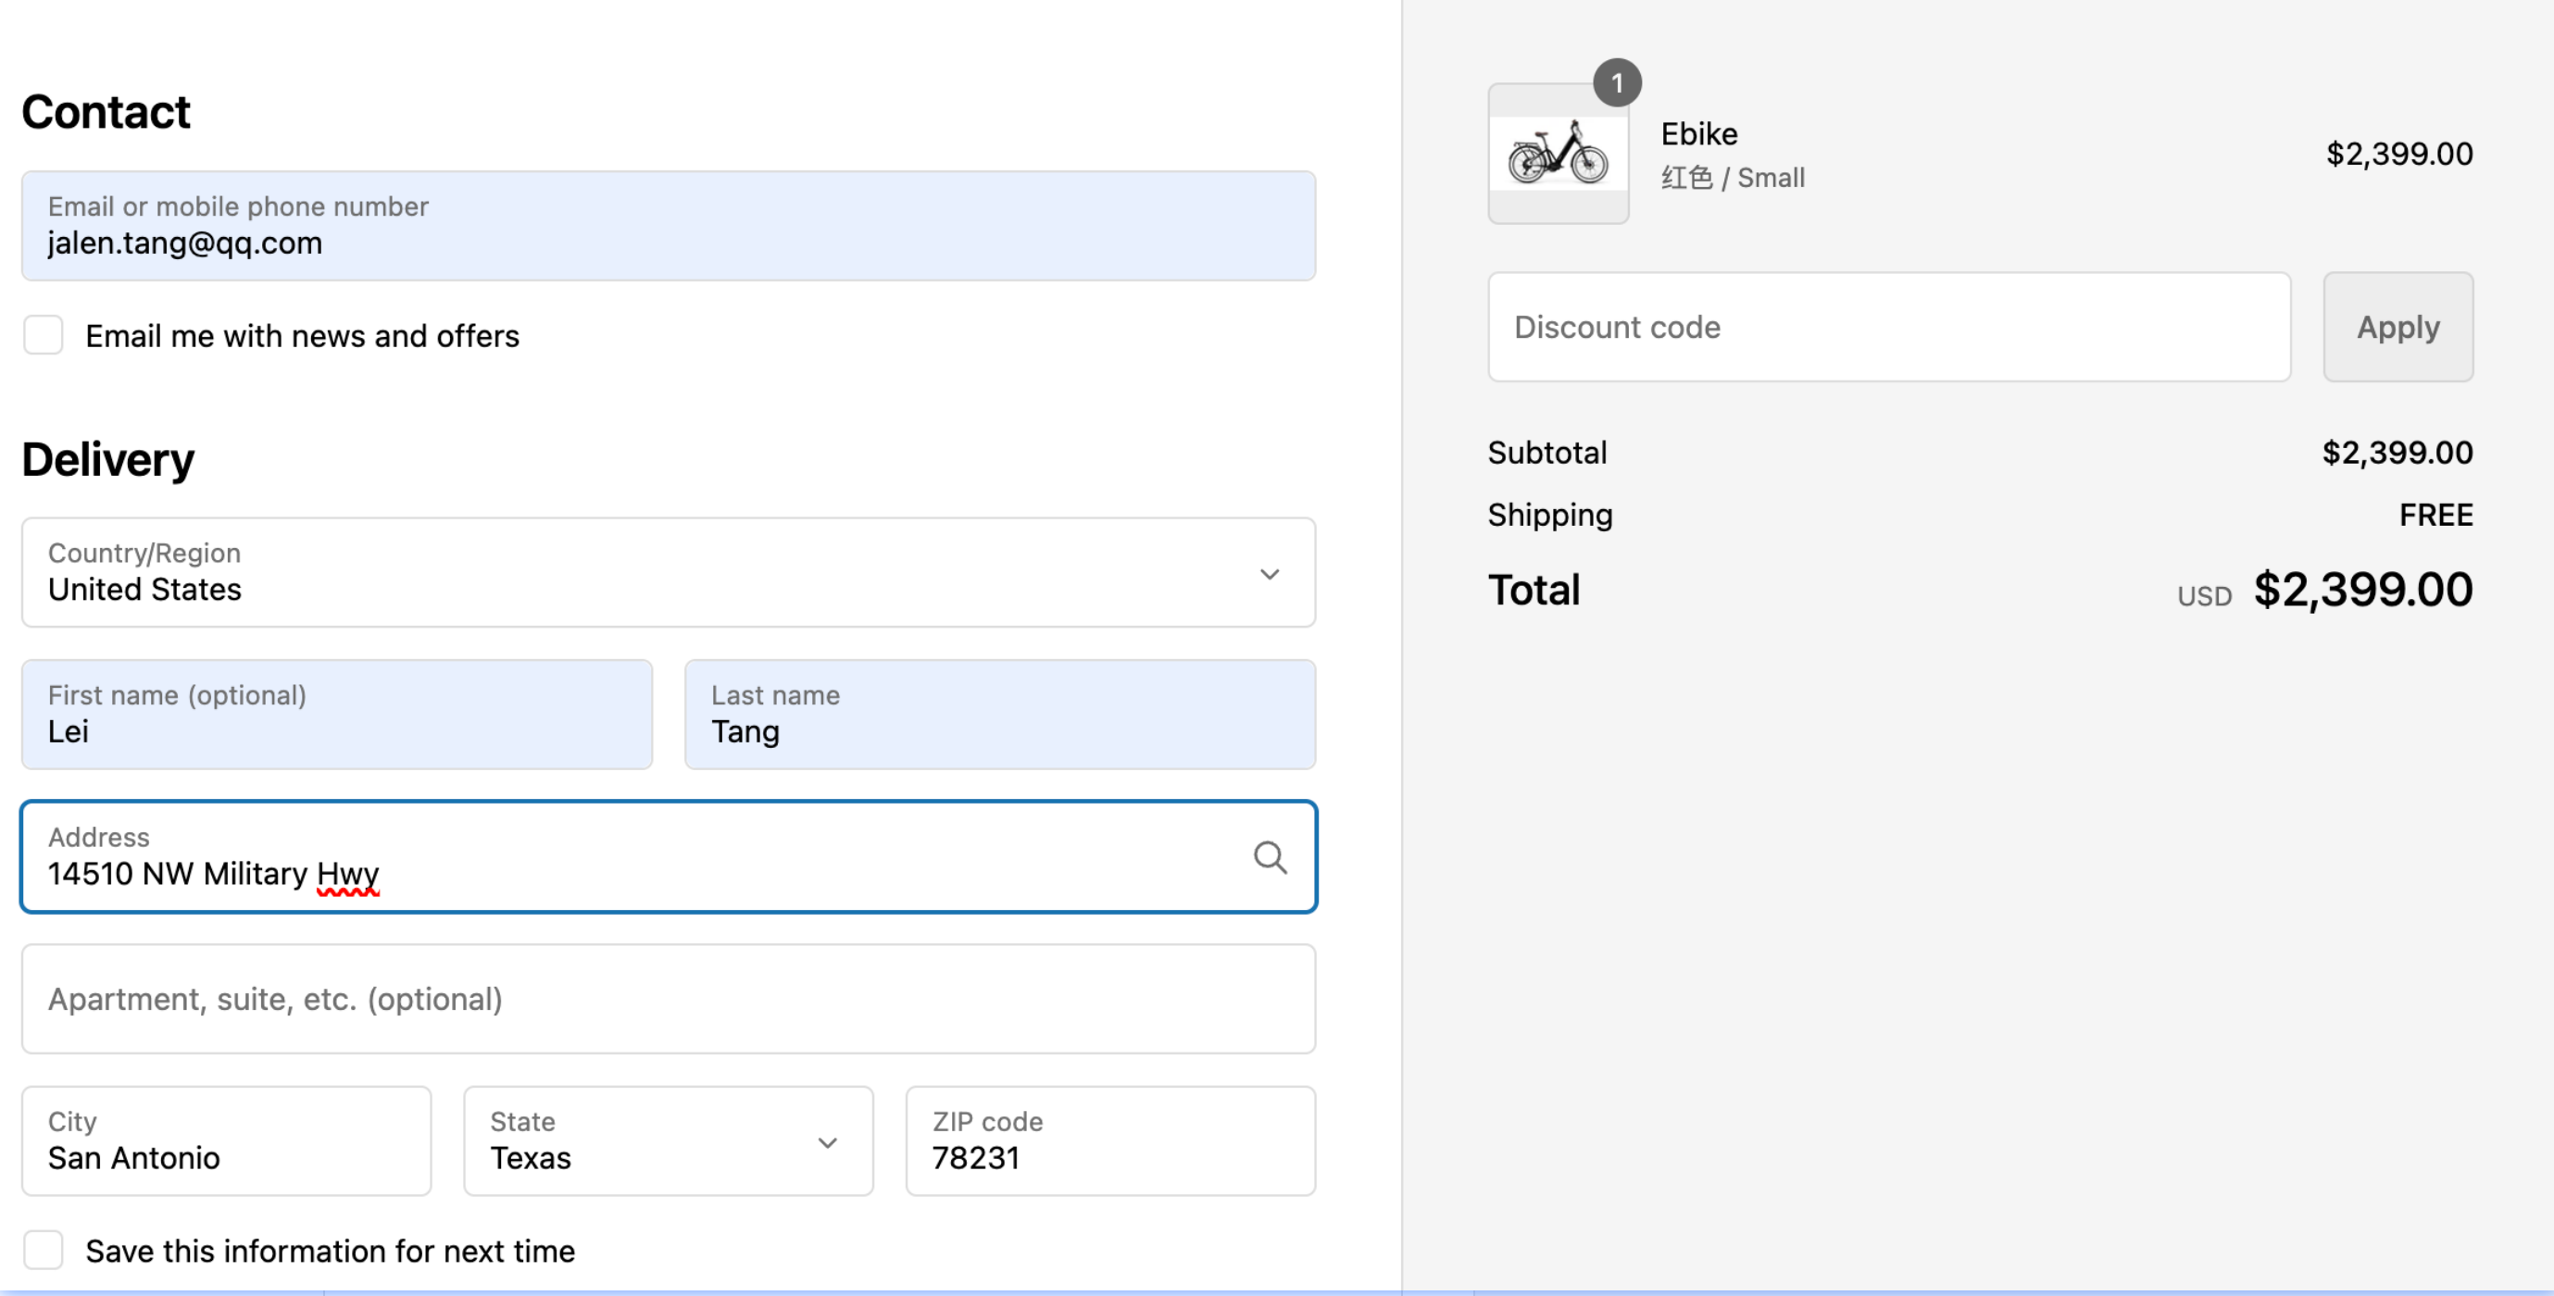
Task: Open the State dropdown
Action: (668, 1141)
